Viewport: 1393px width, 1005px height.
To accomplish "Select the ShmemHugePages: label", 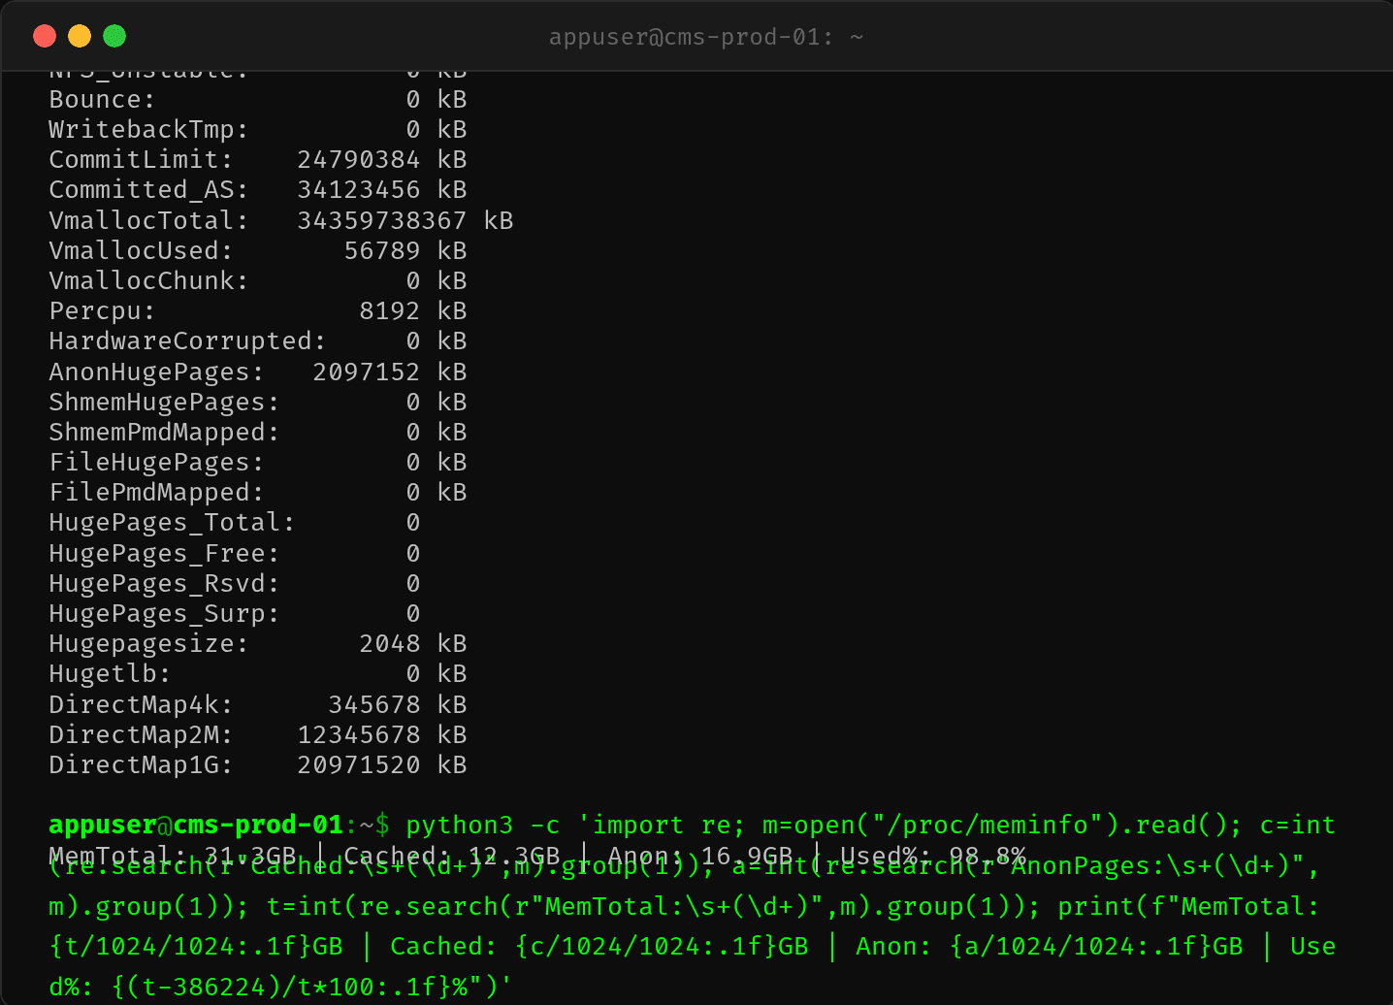I will (x=165, y=402).
